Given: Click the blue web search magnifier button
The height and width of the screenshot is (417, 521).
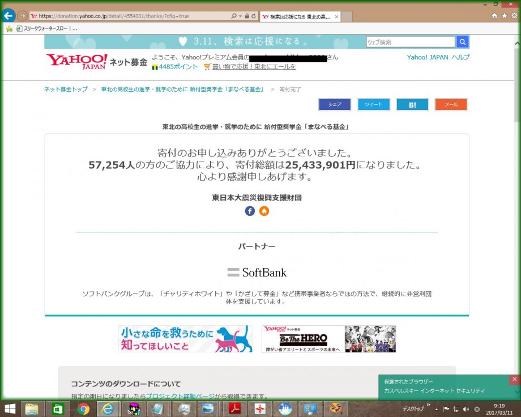Looking at the screenshot, I should tap(463, 42).
